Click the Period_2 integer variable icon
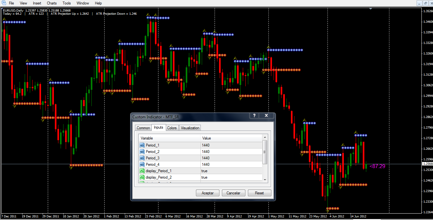Image resolution: width=433 pixels, height=220 pixels. (142, 152)
